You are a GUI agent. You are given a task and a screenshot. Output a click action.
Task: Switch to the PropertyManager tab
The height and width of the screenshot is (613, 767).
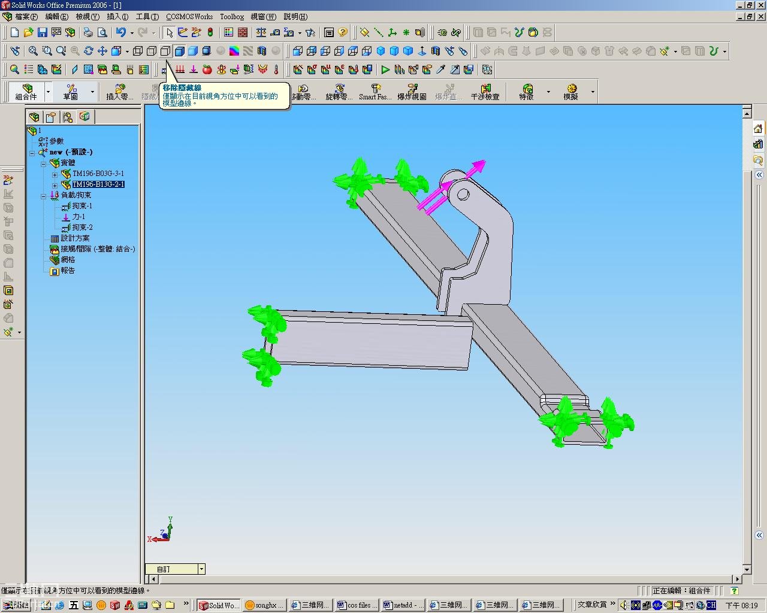click(x=51, y=116)
